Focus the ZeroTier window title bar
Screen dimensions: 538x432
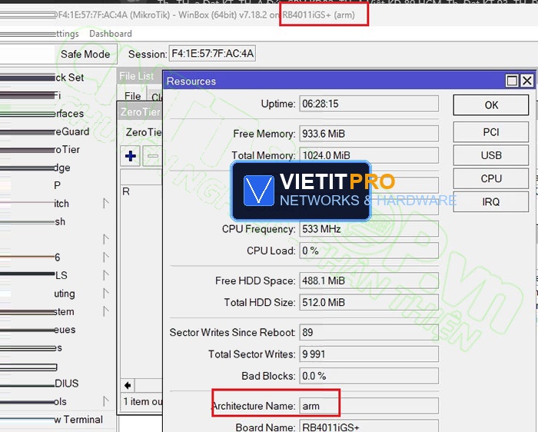tap(140, 112)
